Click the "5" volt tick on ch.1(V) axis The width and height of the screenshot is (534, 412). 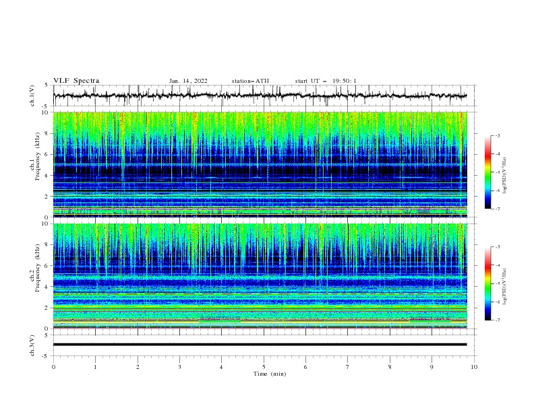coord(47,85)
